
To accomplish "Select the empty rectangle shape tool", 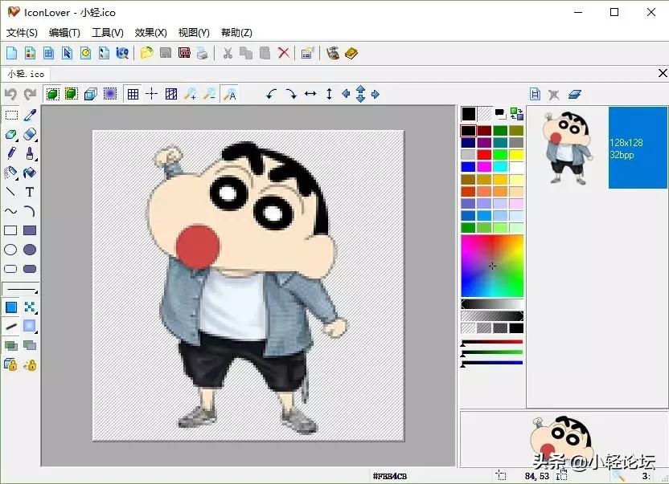I will tap(11, 230).
